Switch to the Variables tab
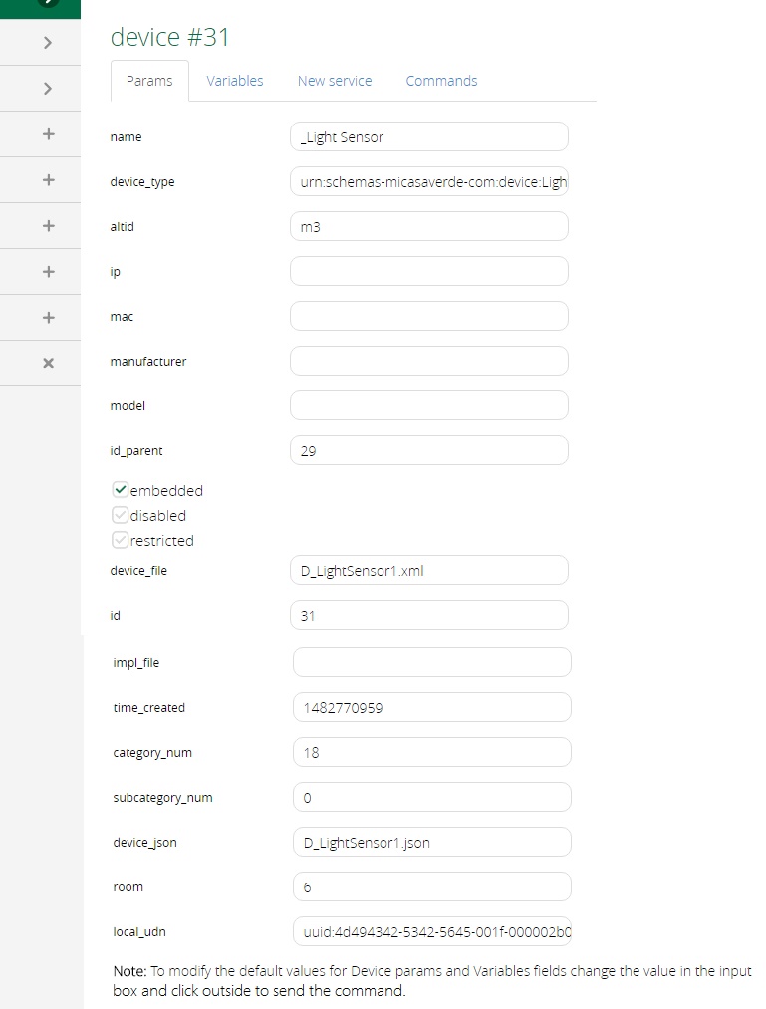The image size is (766, 1009). [x=235, y=81]
